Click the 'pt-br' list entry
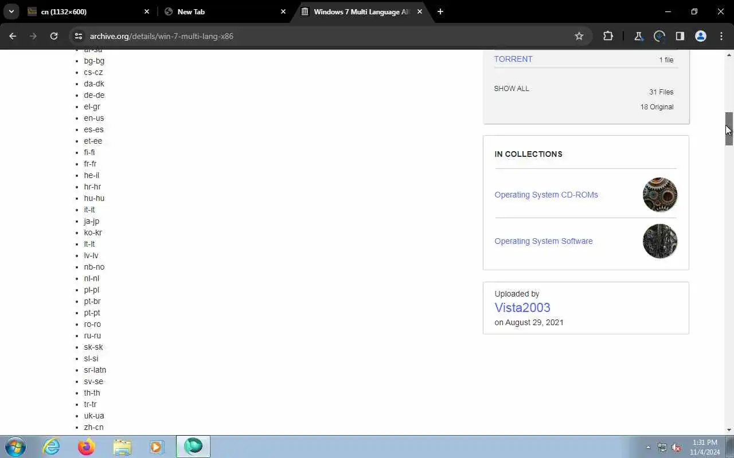The width and height of the screenshot is (734, 458). tap(92, 301)
